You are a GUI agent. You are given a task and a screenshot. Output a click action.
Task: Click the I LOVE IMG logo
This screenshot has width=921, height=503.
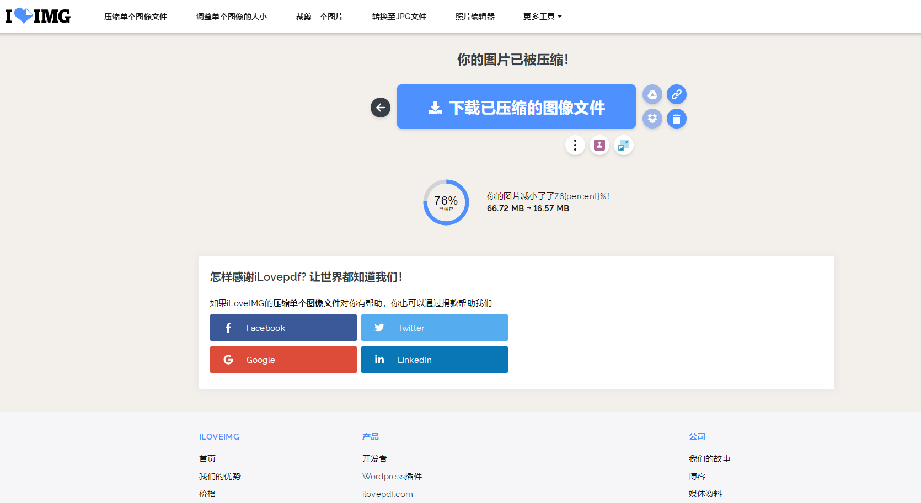click(x=37, y=16)
